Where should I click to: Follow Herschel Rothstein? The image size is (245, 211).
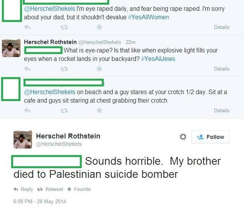point(210,137)
